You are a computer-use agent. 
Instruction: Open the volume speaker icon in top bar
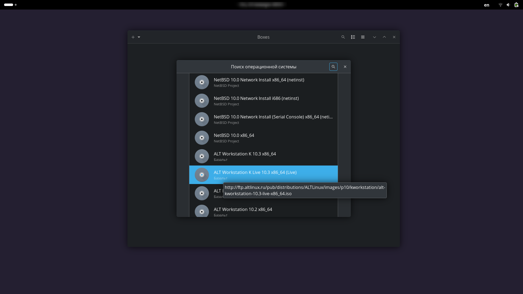508,5
